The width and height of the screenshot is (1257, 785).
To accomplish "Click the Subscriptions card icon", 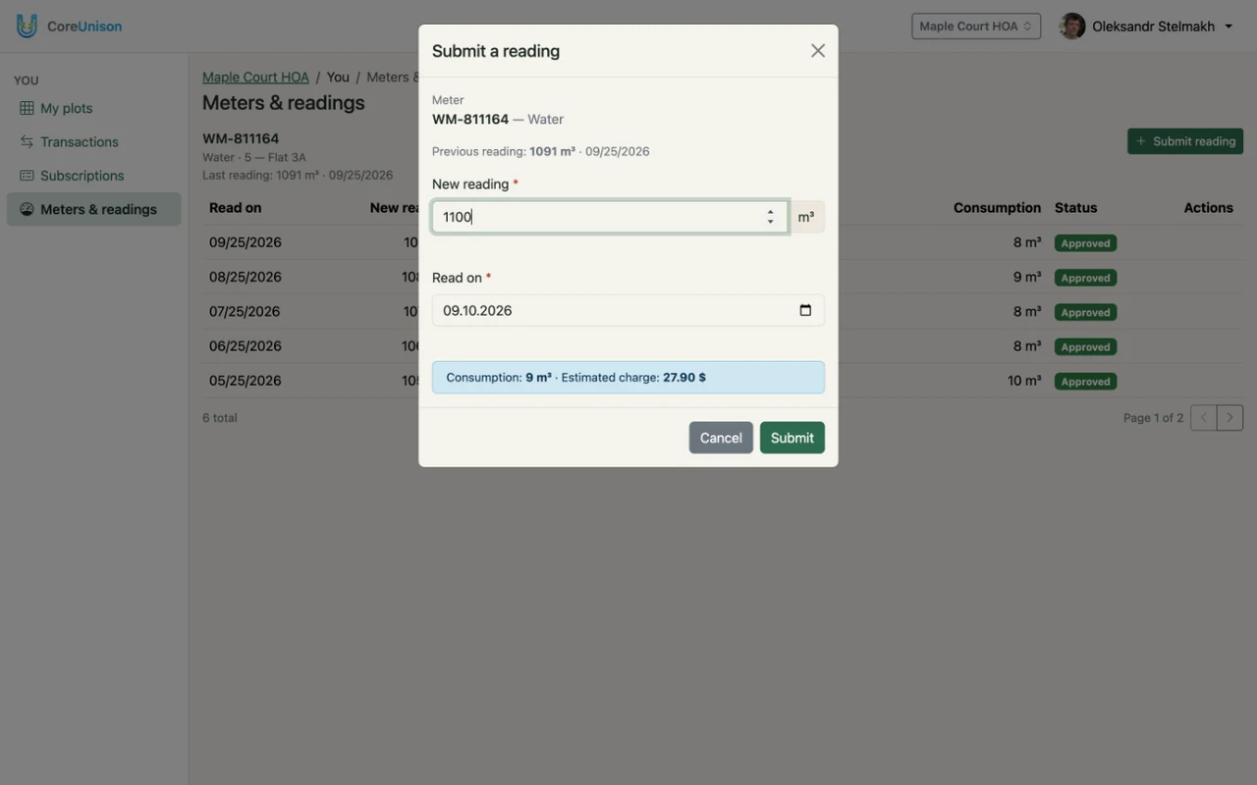I will point(27,176).
